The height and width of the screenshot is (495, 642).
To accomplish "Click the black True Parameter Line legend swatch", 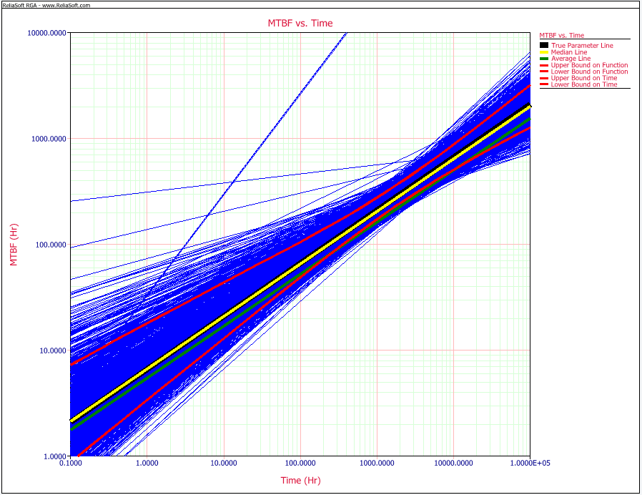I will (543, 46).
